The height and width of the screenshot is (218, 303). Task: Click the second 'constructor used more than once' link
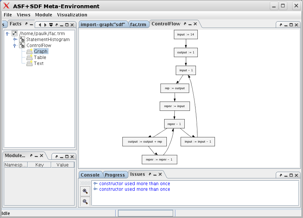(x=133, y=189)
